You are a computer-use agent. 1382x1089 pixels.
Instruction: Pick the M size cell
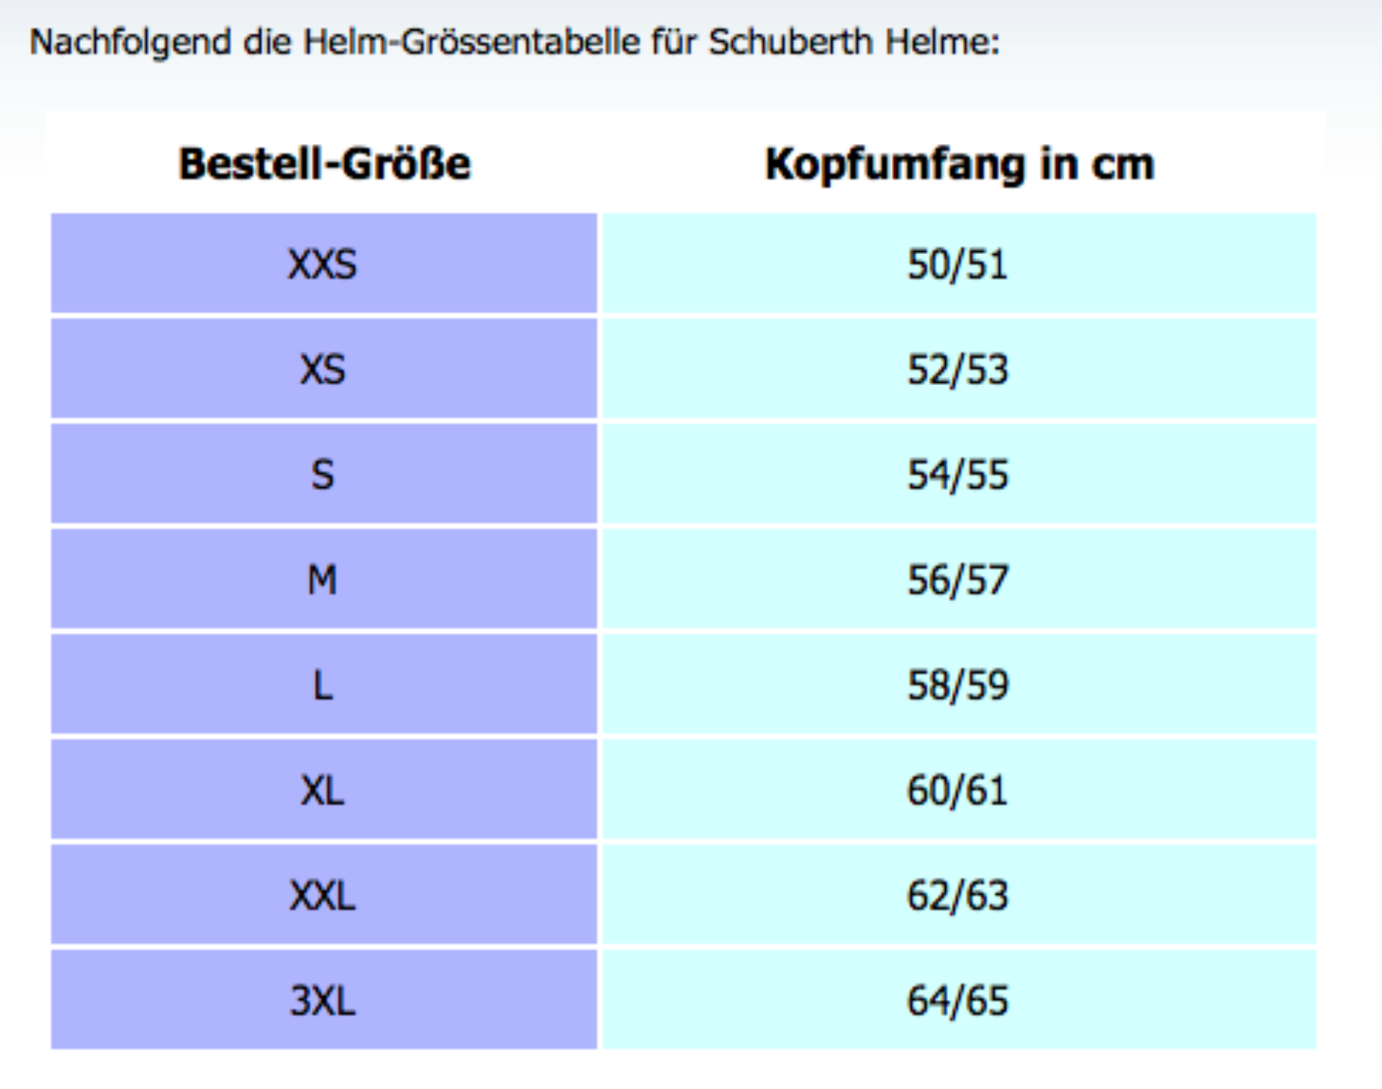coord(323,580)
